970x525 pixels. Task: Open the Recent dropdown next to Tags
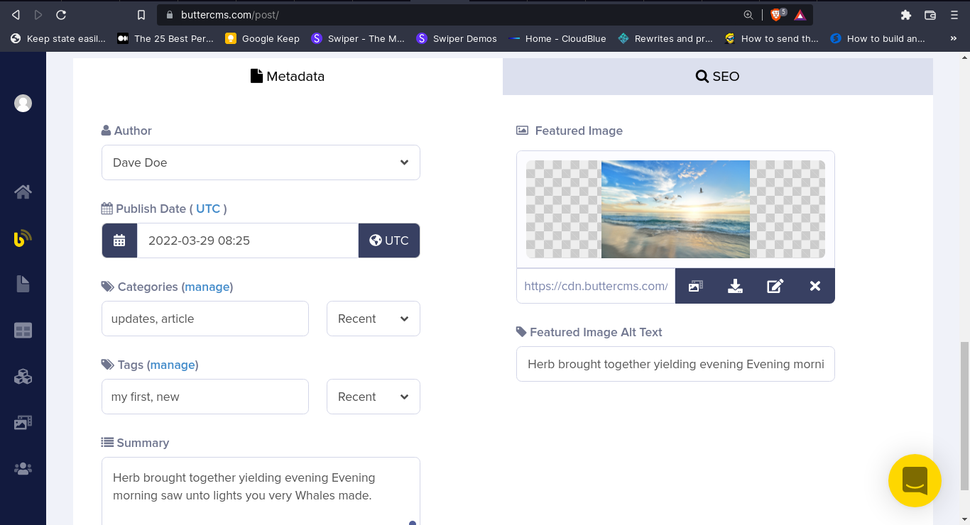(x=373, y=397)
